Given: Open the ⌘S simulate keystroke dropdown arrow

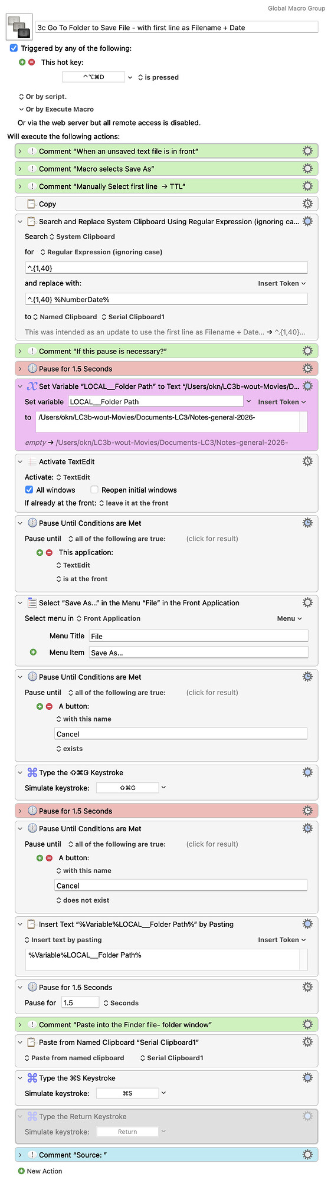Looking at the screenshot, I should click(x=164, y=1093).
